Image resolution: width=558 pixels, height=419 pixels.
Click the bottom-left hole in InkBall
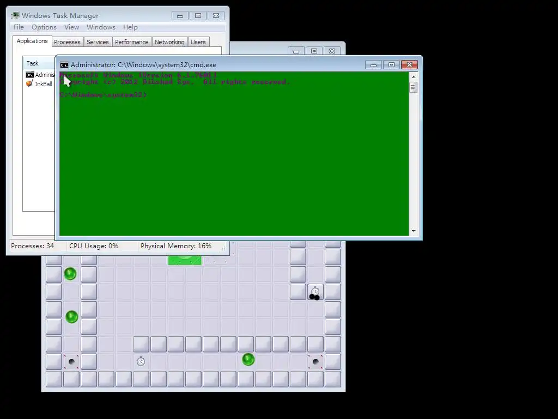(x=71, y=362)
